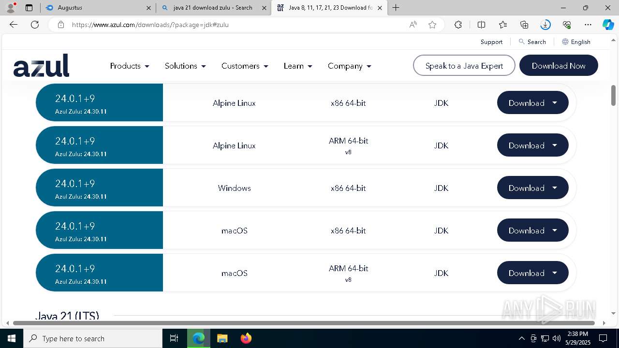619x348 pixels.
Task: Open the Support link
Action: (x=491, y=42)
